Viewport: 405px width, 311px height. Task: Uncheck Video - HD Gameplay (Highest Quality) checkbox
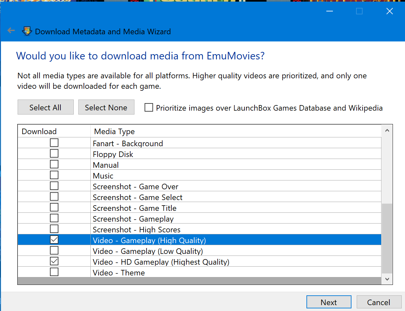(x=54, y=261)
